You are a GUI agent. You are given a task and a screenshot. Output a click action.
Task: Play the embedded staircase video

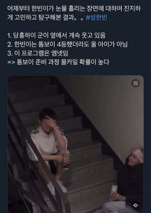pos(75,144)
